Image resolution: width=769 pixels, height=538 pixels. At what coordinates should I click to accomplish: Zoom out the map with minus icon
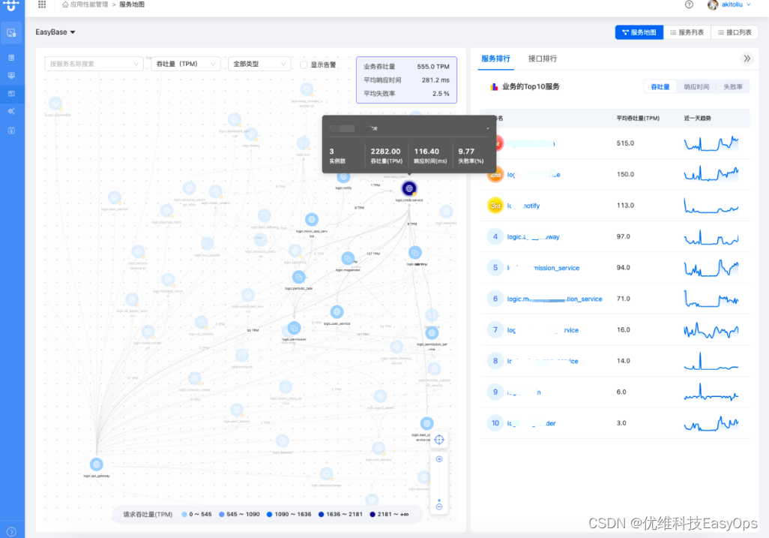tap(439, 506)
